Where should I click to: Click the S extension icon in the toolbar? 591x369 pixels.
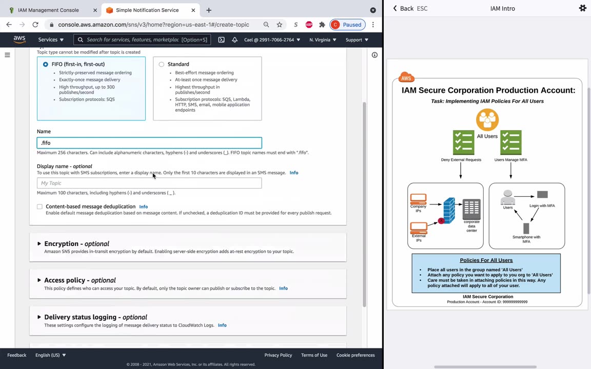(x=295, y=25)
